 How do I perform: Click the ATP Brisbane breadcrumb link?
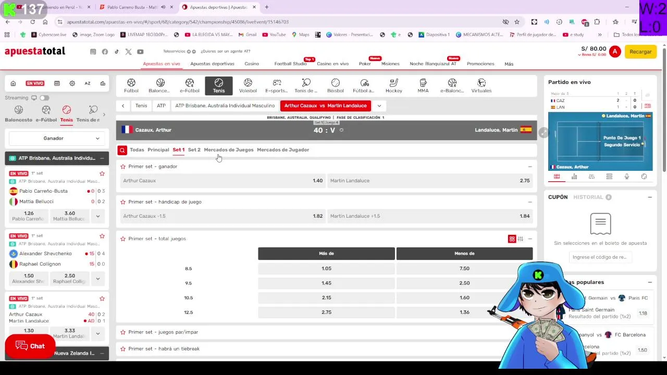[225, 106]
